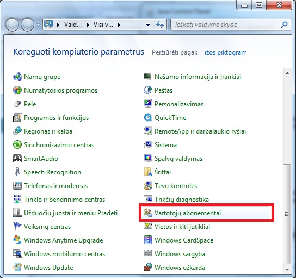Open the Peržiūrėti pagal view dropdown
Viewport: 296px width, 278px height.
tap(225, 52)
